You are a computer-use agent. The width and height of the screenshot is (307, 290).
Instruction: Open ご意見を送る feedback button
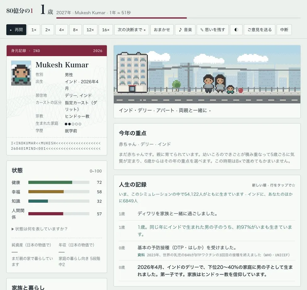pyautogui.click(x=260, y=30)
